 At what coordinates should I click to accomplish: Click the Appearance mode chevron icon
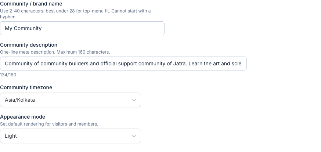pos(134,136)
